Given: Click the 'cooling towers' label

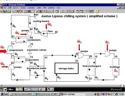Looking at the screenshot, I should (x=41, y=21).
